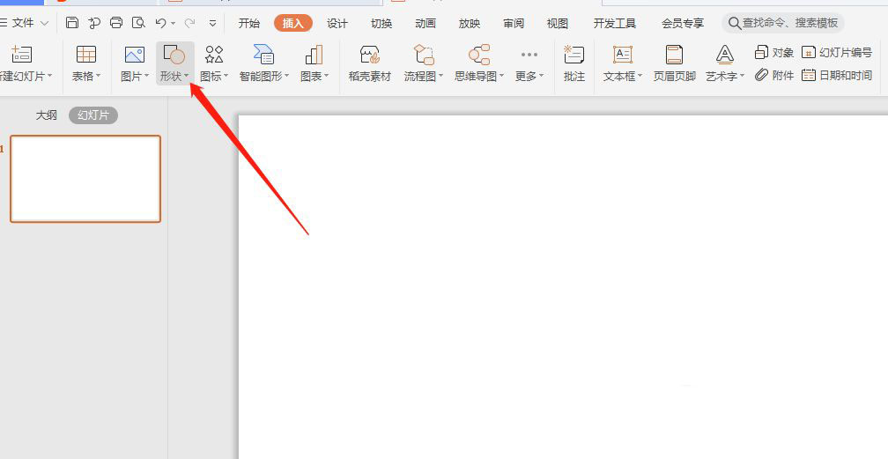Open the Review (审阅) tab
Viewport: 888px width, 459px height.
514,23
